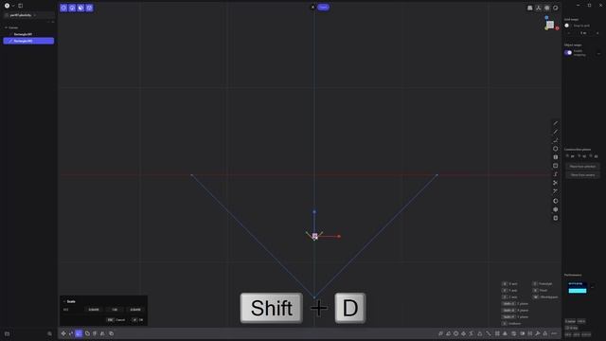
Task: Select the scissors Trim tool
Action: (556, 183)
